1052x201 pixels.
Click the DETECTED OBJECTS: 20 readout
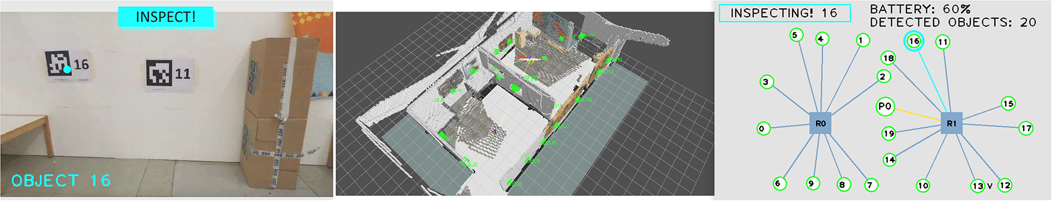[x=953, y=23]
